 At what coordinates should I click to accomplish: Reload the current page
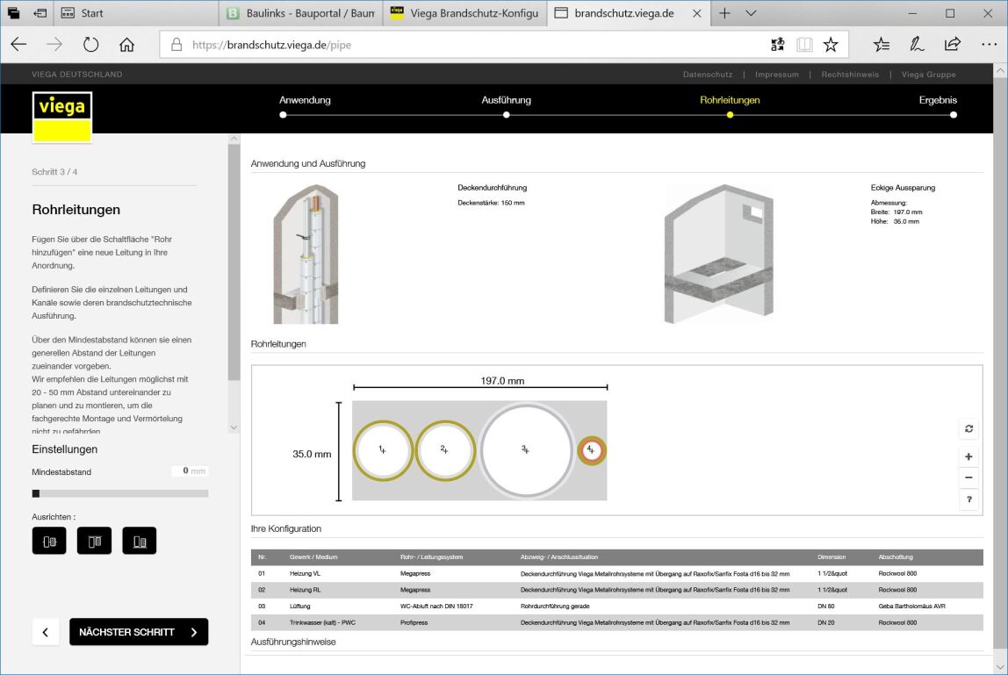pos(90,45)
